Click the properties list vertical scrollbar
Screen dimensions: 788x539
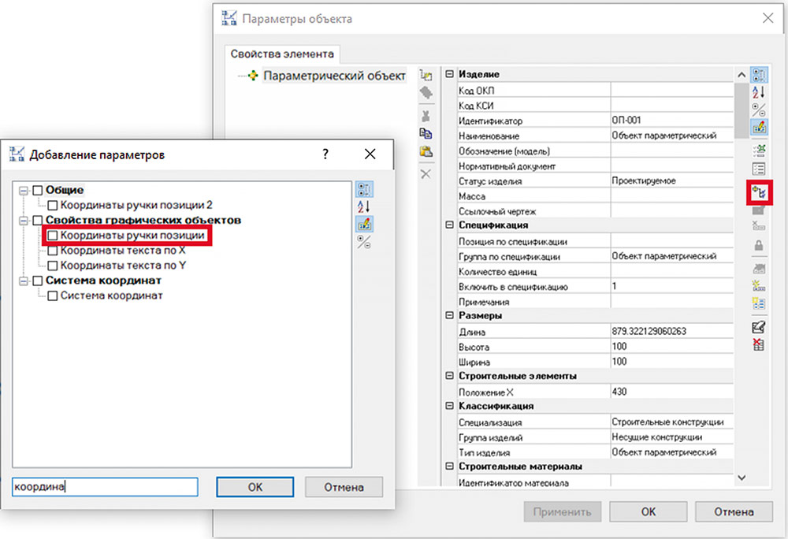[741, 276]
